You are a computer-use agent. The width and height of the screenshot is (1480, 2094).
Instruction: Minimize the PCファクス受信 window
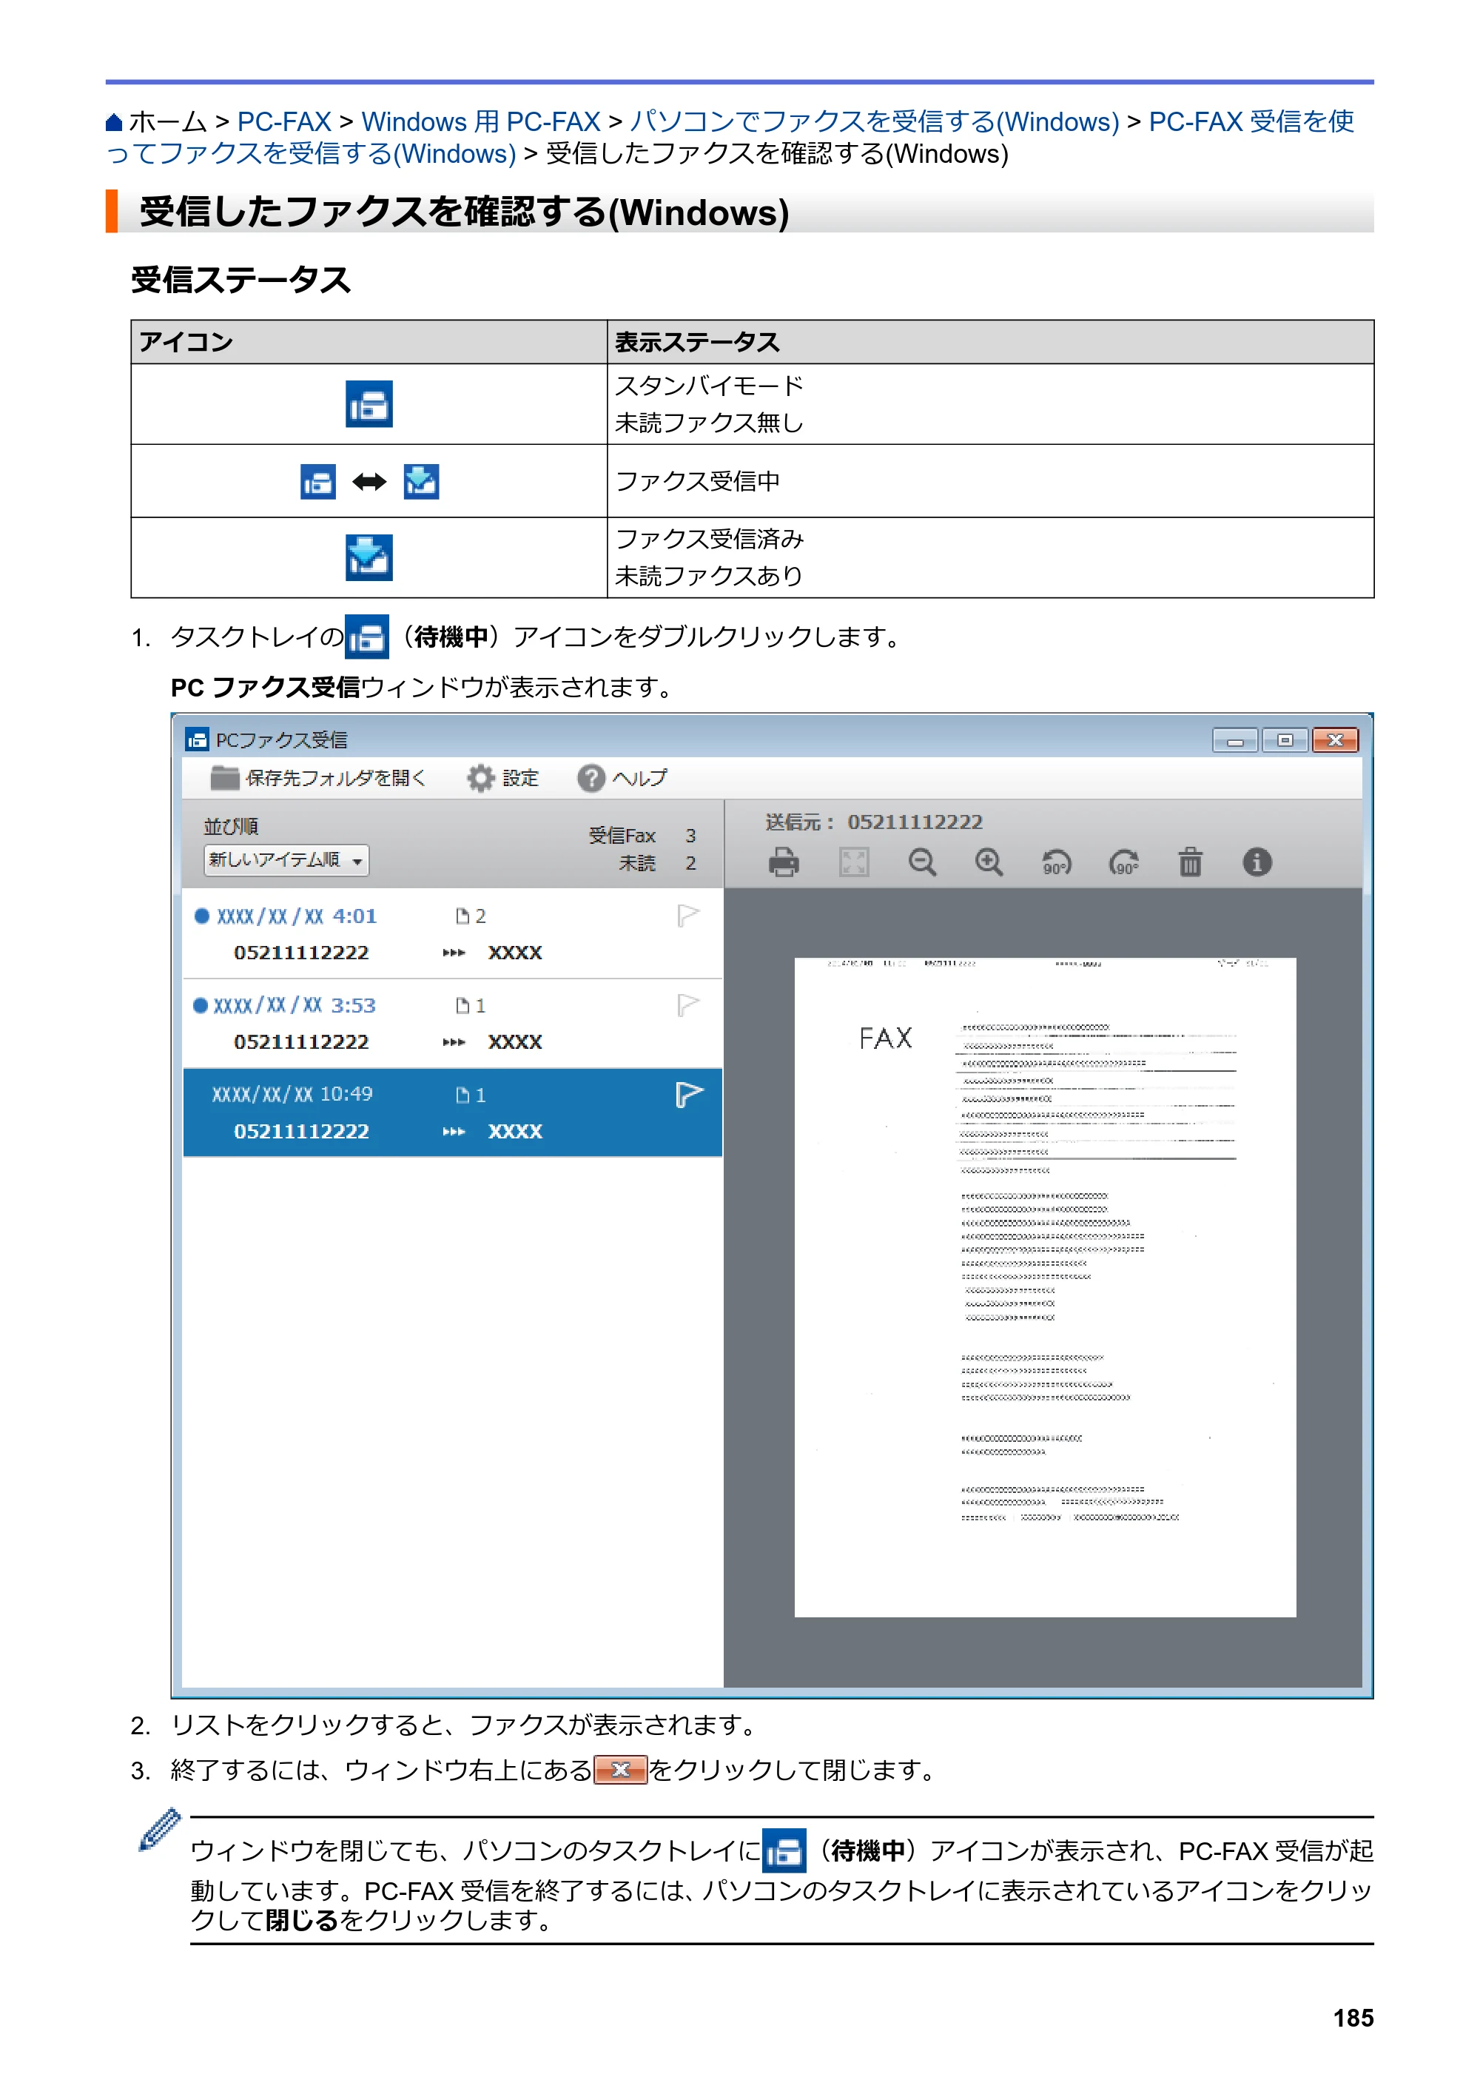tap(1235, 739)
